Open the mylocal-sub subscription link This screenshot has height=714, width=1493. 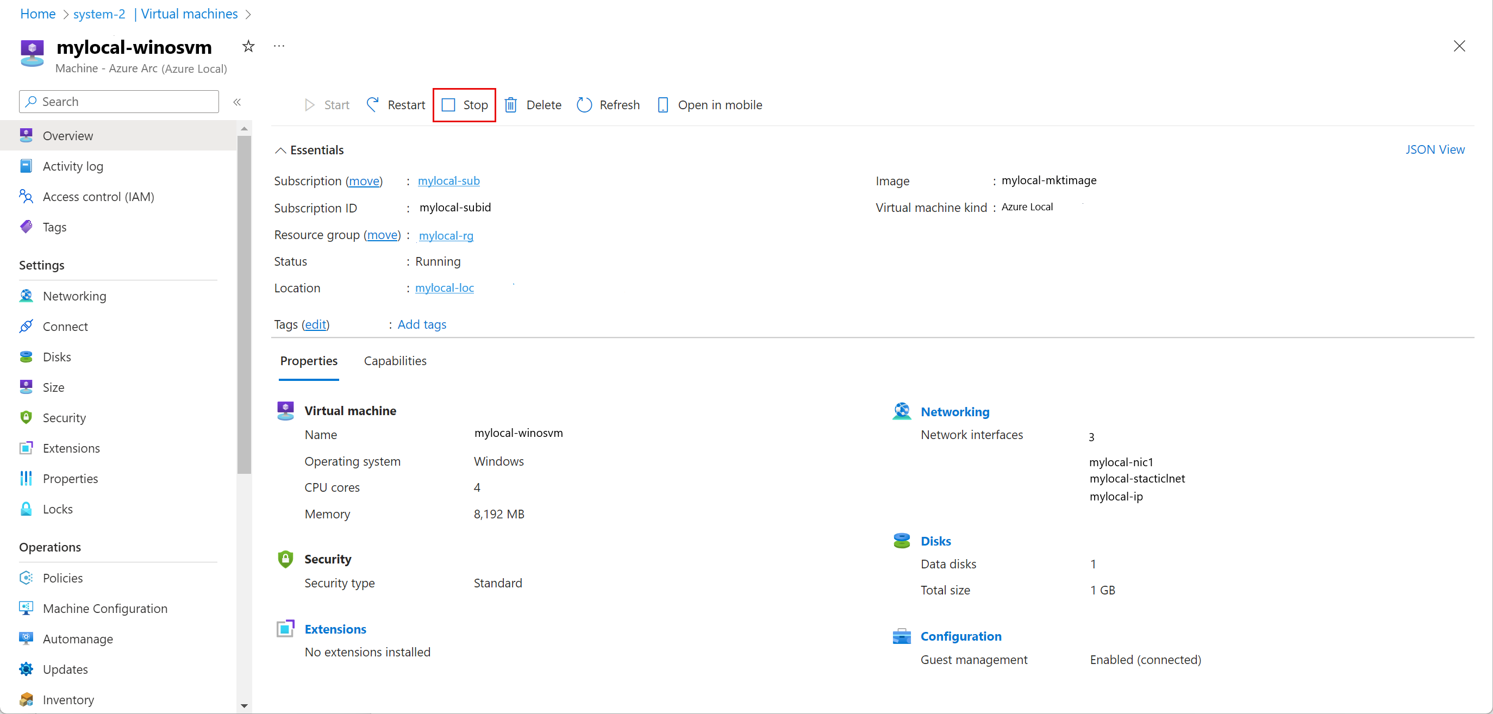(x=448, y=181)
